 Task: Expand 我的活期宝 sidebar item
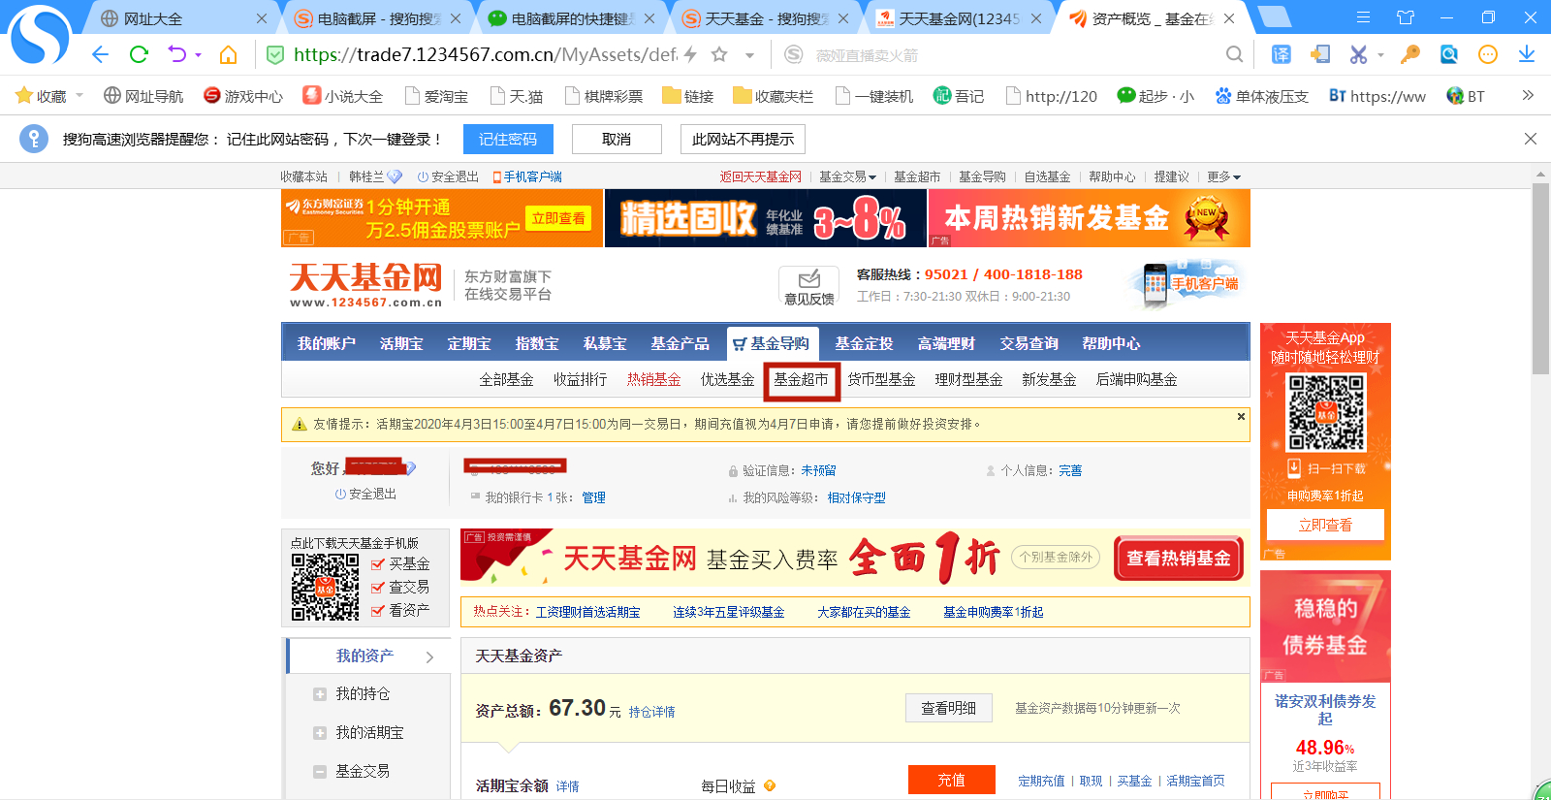click(x=320, y=733)
